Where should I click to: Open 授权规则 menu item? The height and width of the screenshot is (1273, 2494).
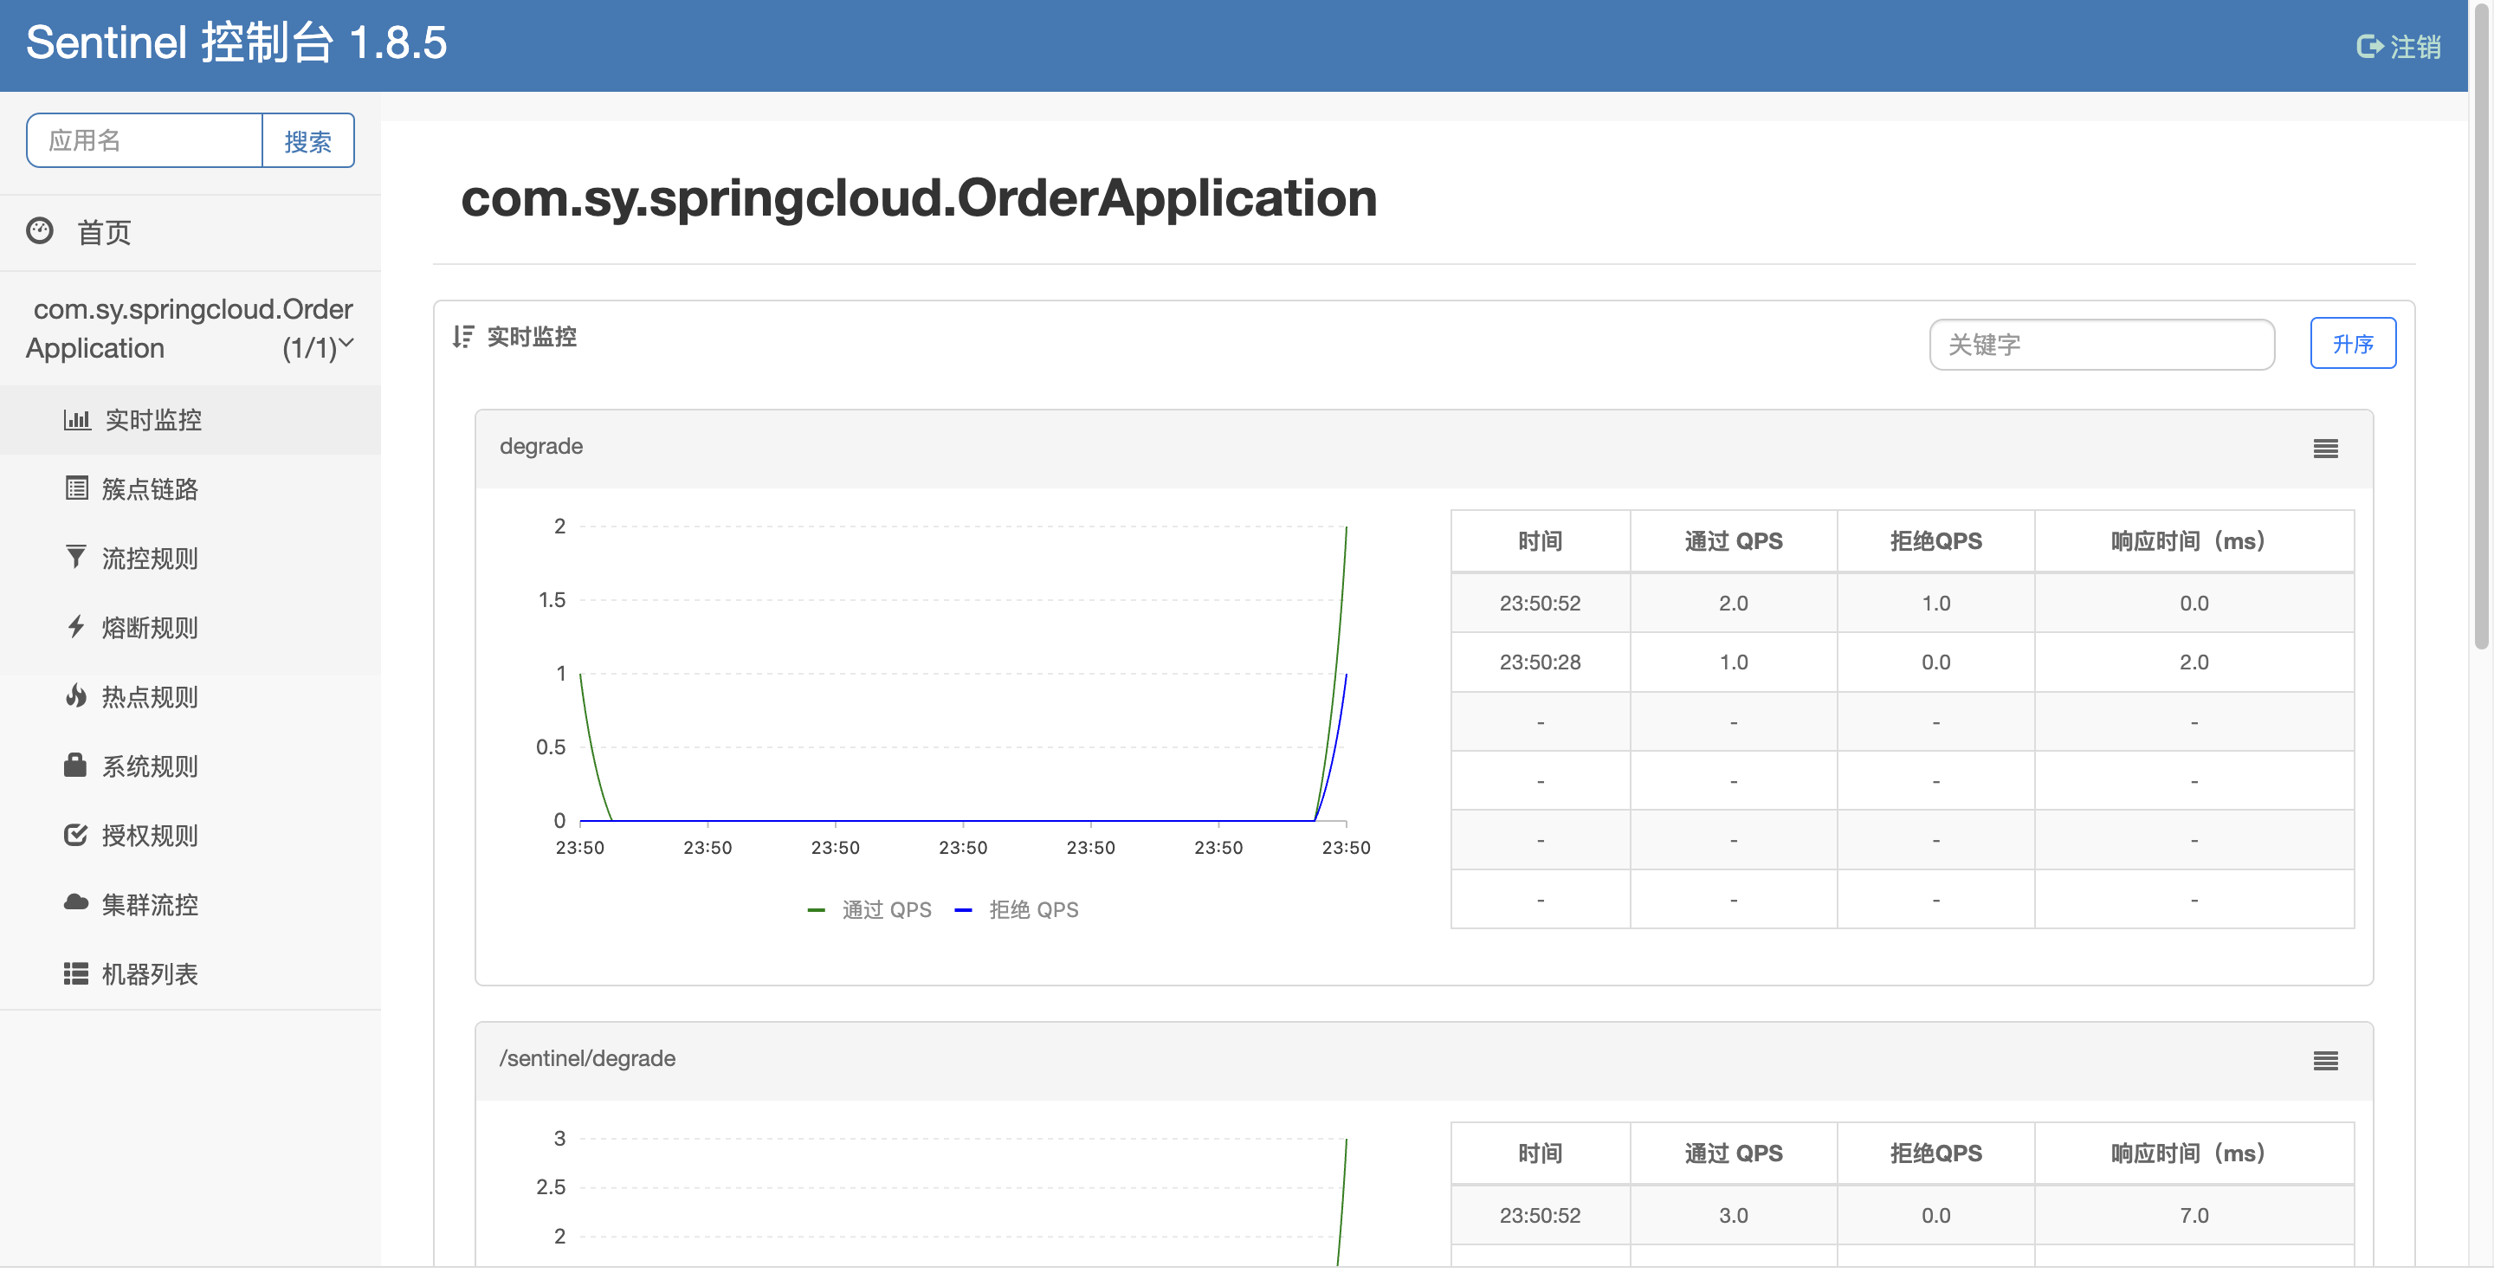point(191,835)
